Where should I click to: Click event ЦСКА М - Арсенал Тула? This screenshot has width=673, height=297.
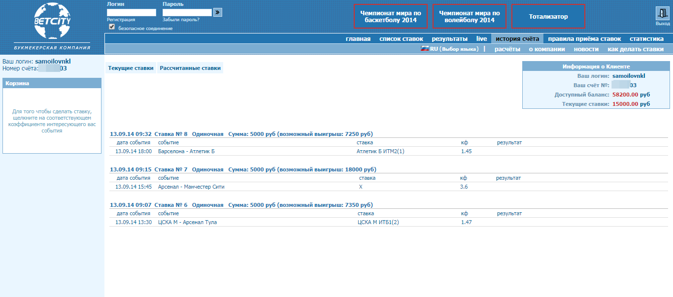pos(187,222)
